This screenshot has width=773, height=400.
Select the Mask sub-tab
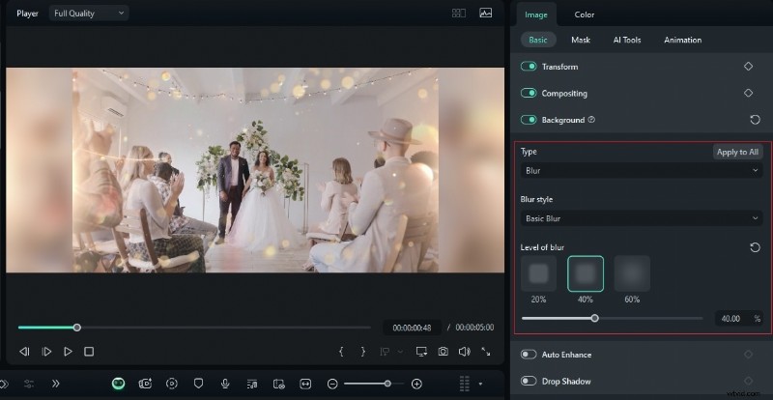581,40
